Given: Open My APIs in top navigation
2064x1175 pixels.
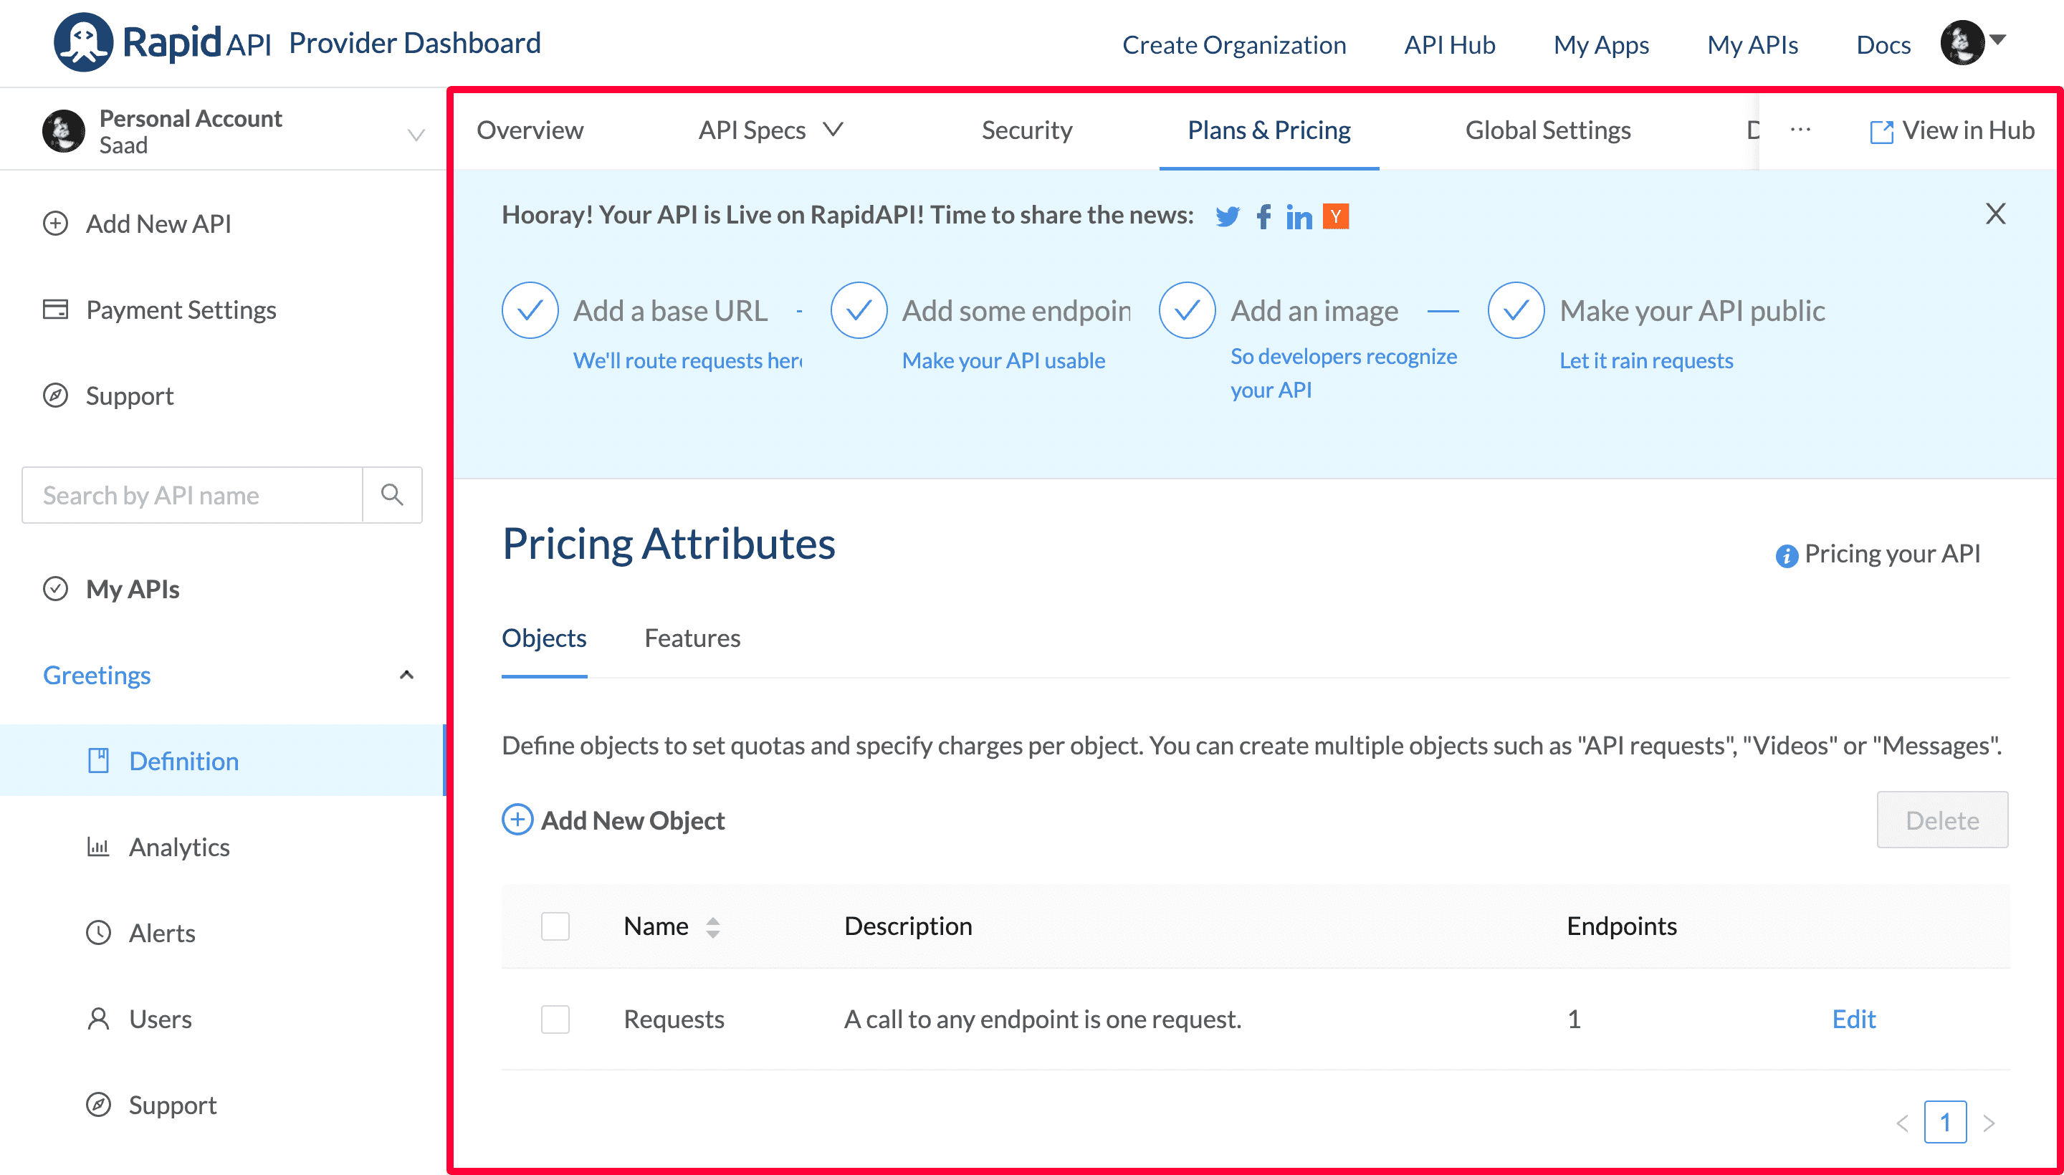Looking at the screenshot, I should click(1752, 44).
